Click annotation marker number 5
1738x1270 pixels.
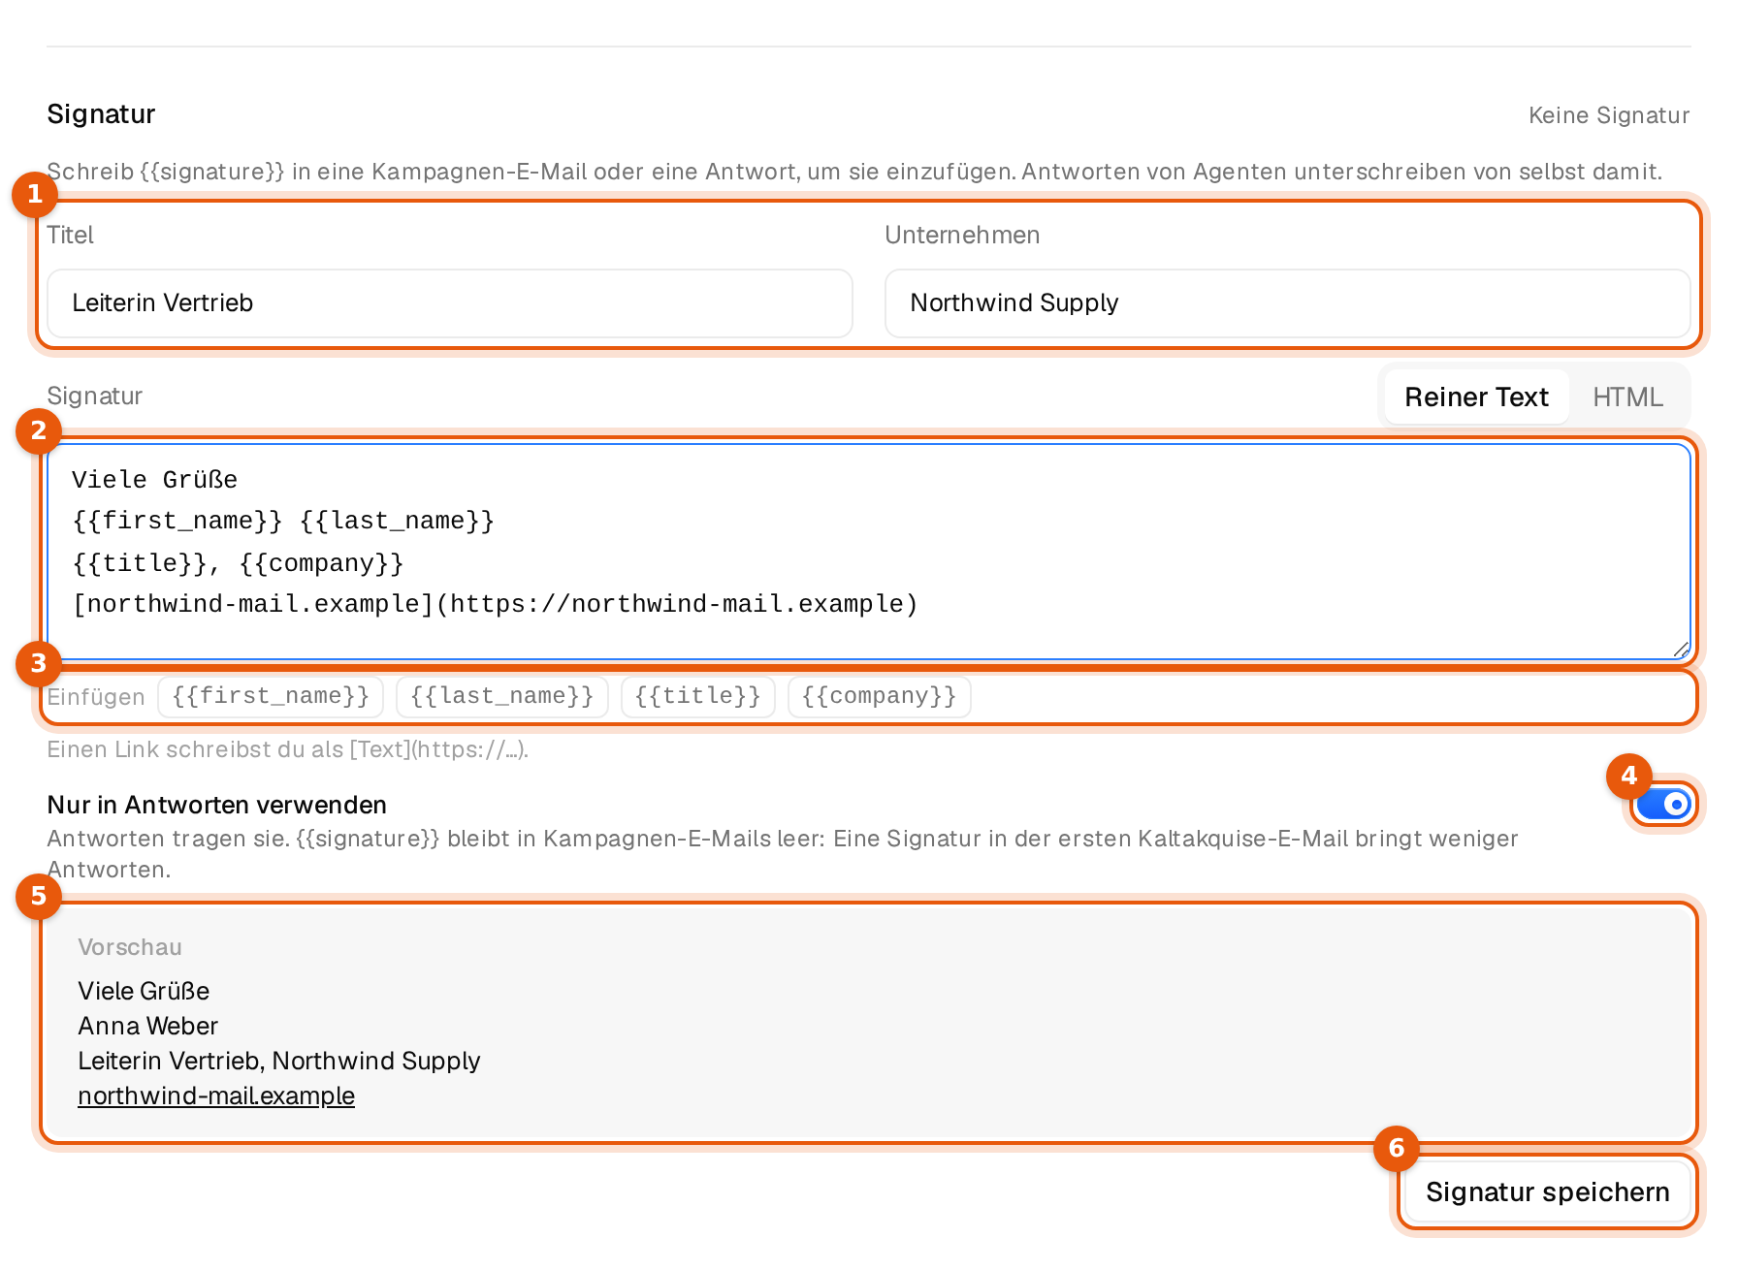tap(39, 896)
